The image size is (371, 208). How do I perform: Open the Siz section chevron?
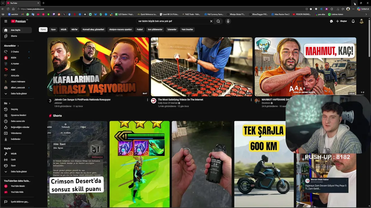9,103
